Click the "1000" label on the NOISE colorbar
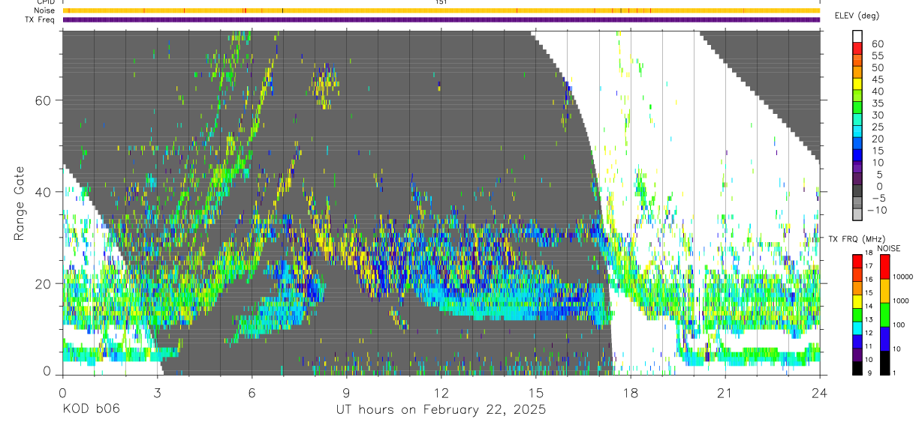The image size is (922, 425). pos(900,301)
